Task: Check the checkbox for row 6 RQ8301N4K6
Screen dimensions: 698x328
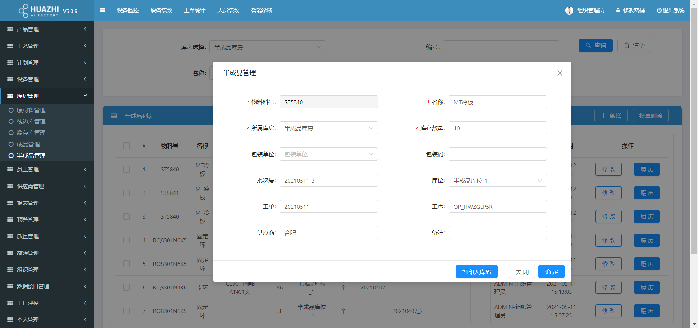Action: click(x=127, y=287)
